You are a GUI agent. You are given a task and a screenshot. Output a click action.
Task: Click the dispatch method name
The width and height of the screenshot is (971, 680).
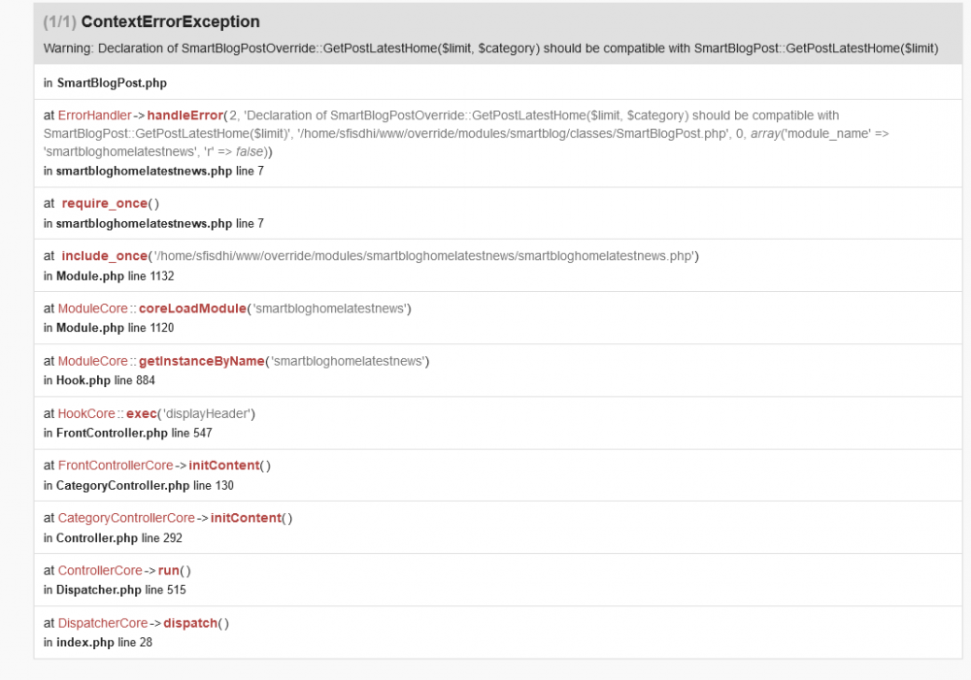pos(190,623)
